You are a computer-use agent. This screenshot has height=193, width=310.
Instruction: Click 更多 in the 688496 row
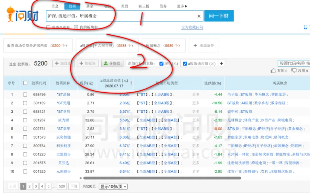(196, 95)
